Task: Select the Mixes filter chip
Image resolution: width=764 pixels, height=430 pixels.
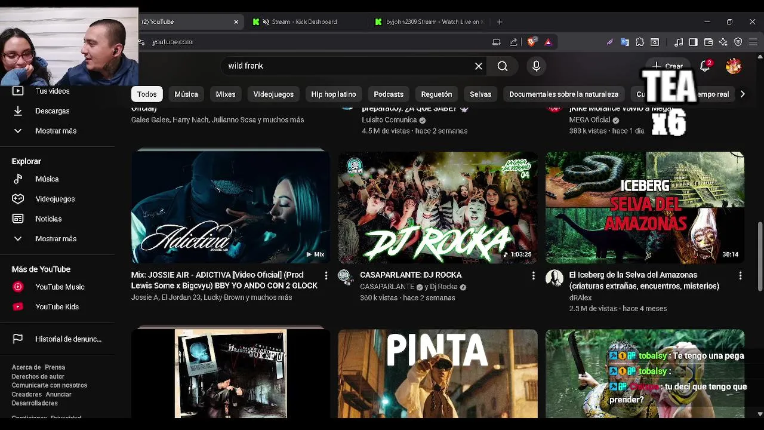Action: pos(226,94)
